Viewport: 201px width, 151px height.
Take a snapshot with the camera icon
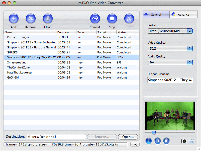click(x=184, y=141)
